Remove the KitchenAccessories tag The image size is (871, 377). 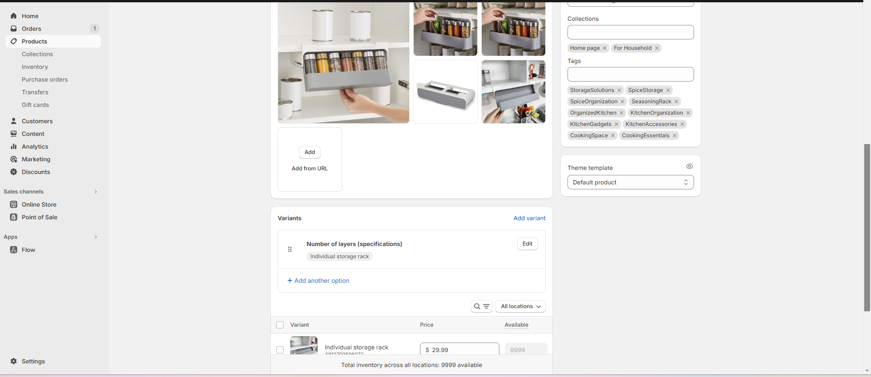pos(682,124)
